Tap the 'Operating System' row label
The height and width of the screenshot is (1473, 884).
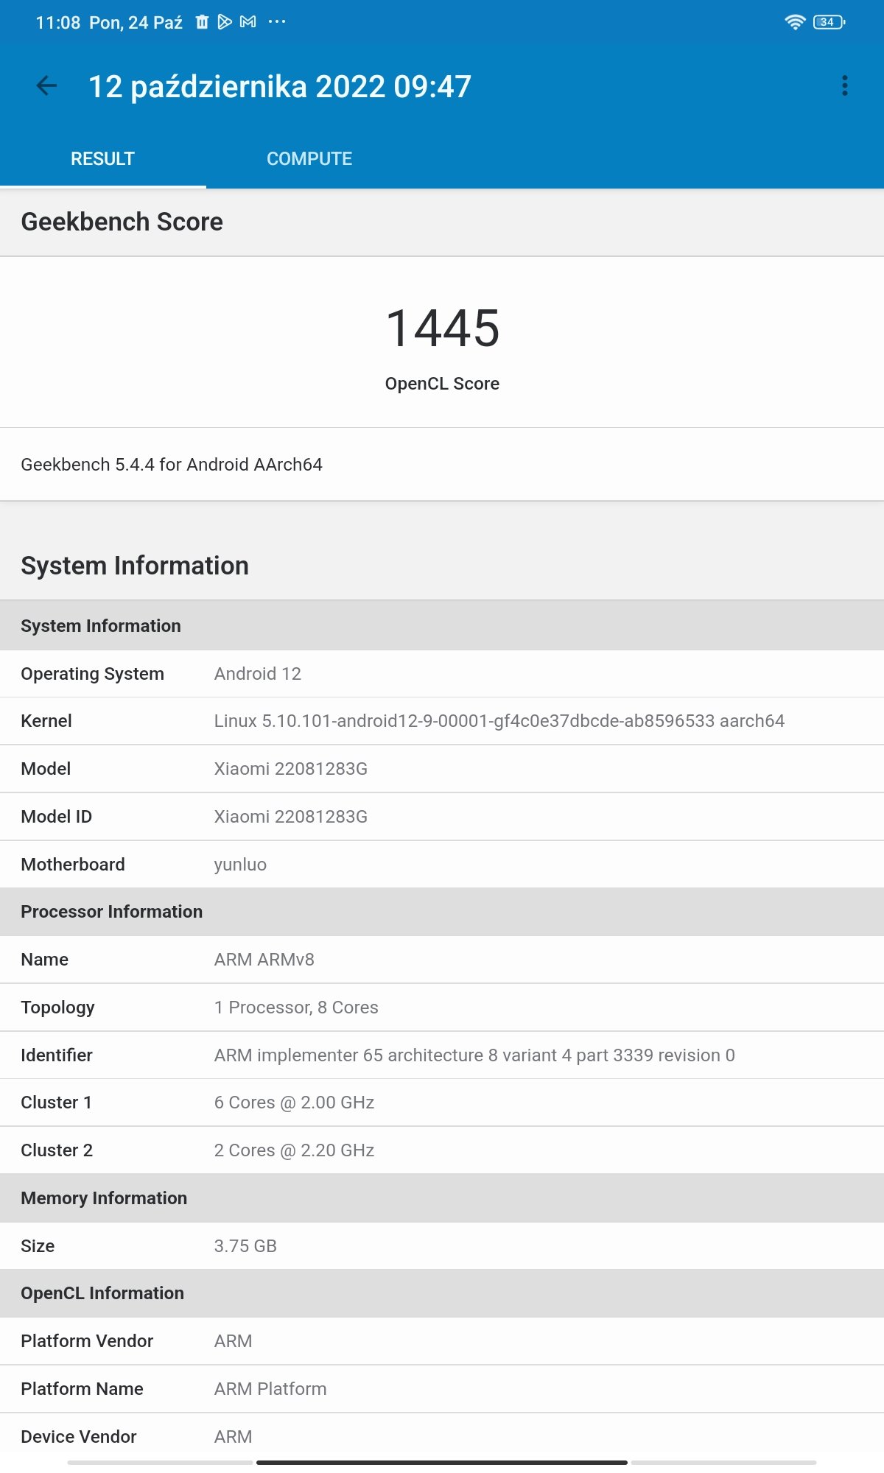pos(92,674)
